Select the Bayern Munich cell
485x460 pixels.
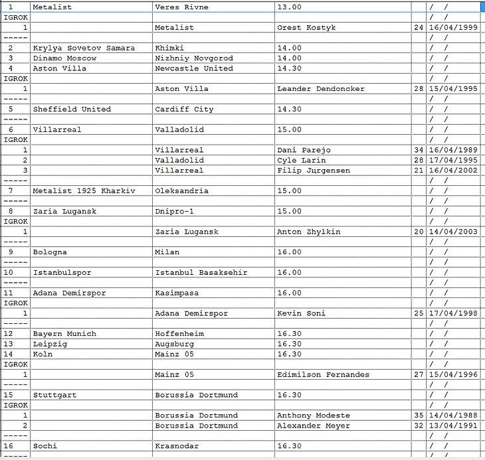(91, 333)
